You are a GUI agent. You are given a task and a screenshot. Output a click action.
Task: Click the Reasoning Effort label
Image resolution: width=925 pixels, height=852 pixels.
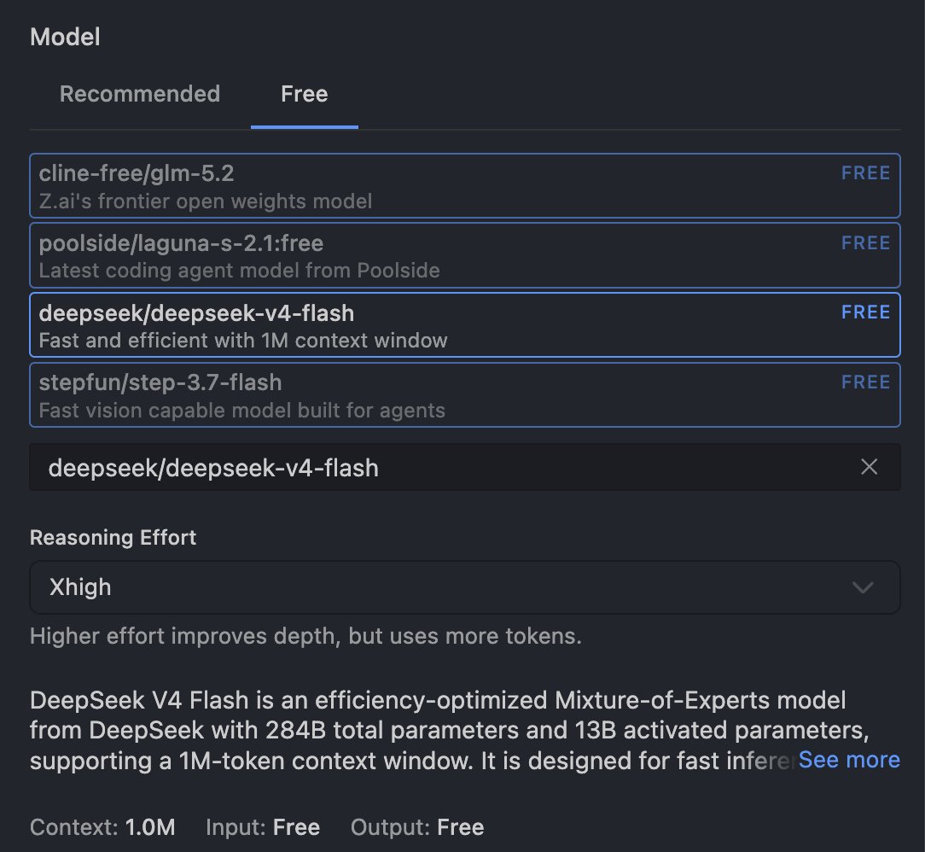113,538
